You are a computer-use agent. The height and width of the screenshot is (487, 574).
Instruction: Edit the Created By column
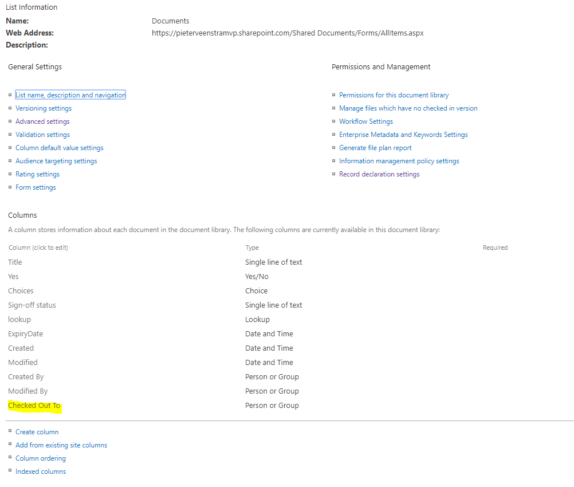click(26, 377)
